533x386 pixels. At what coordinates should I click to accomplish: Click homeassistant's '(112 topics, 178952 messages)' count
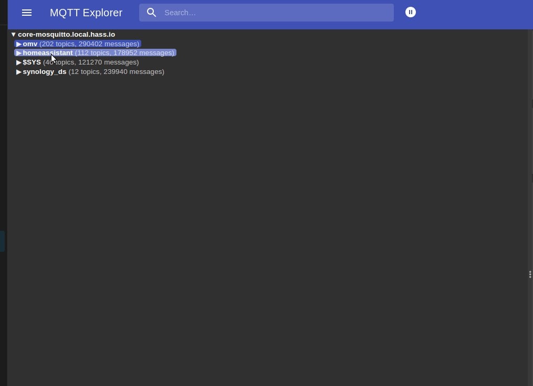tap(124, 53)
